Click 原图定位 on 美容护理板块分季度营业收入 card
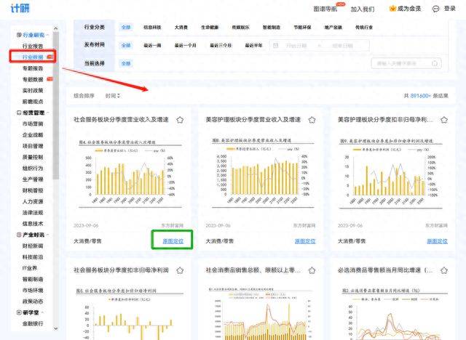 [x=305, y=241]
